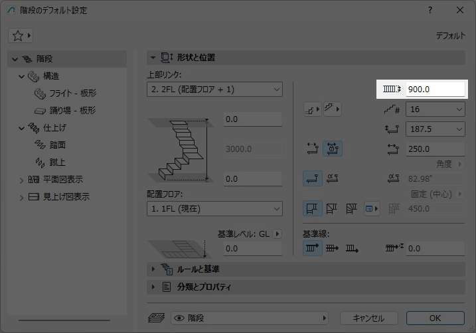The image size is (476, 333).
Task: Select the right baseline position icon
Action: [353, 248]
